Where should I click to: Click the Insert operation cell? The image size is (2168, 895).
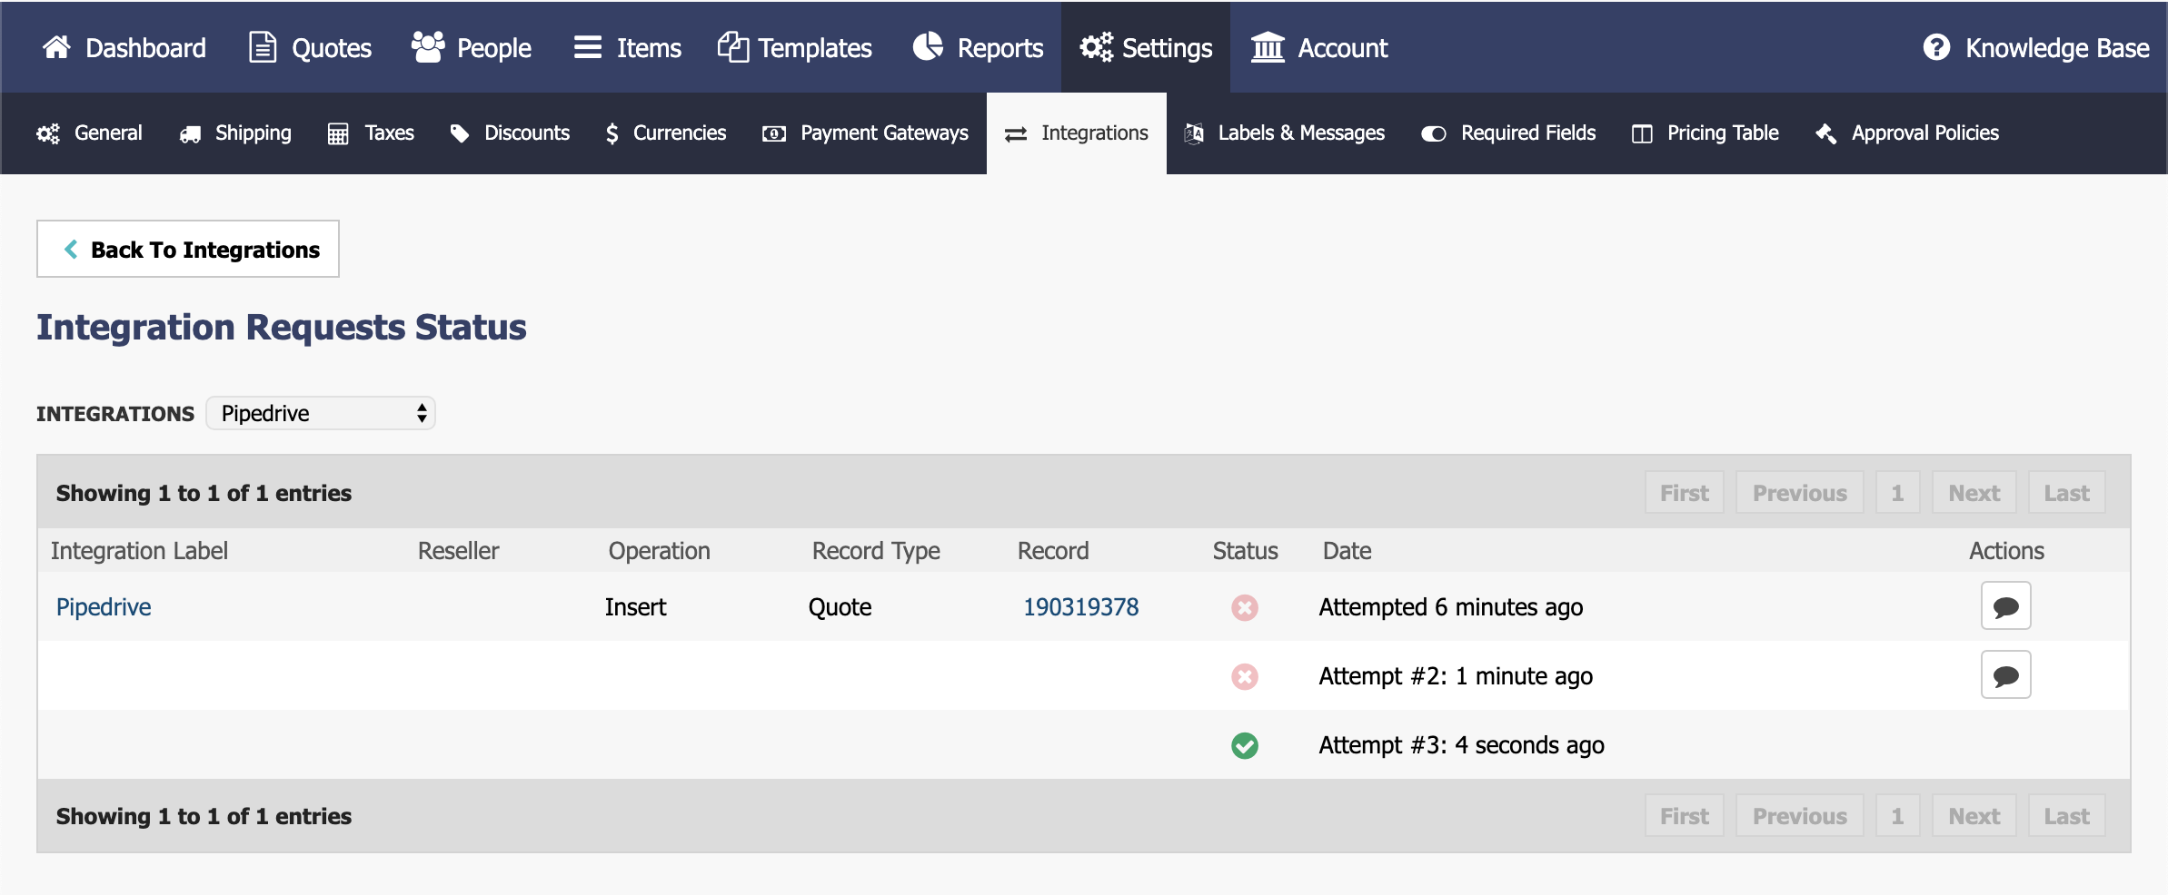click(636, 607)
